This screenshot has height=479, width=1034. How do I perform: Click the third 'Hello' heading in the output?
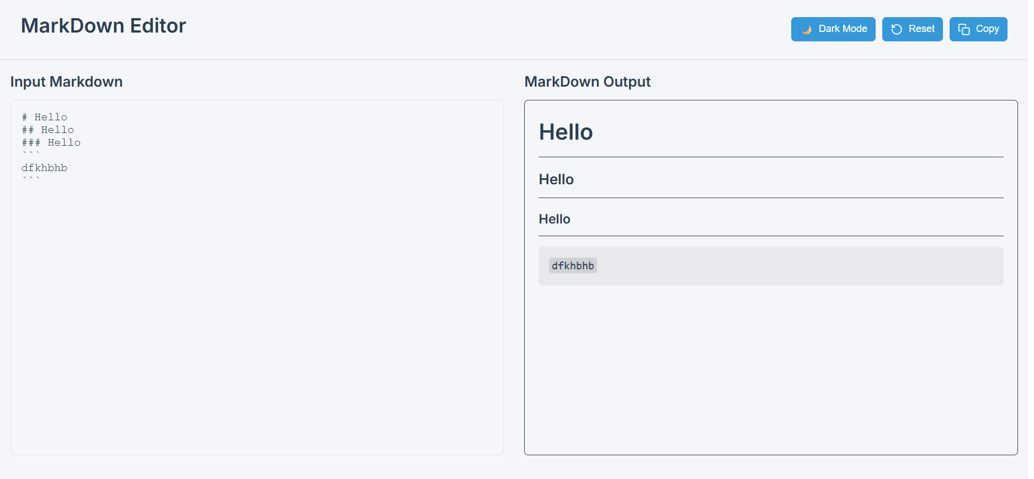click(x=555, y=219)
